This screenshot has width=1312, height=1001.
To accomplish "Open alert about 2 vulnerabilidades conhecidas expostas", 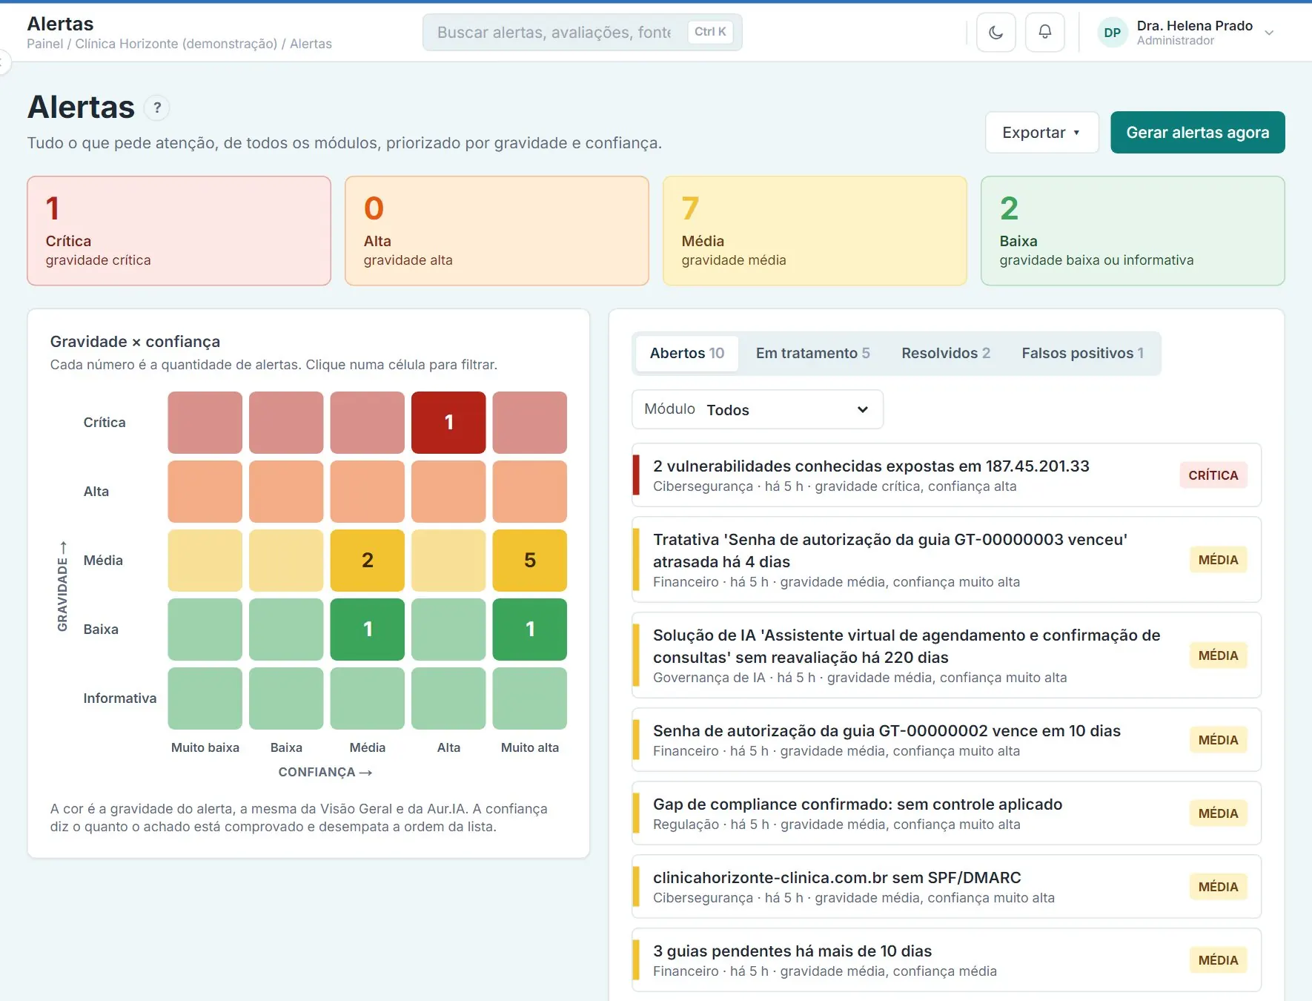I will [947, 475].
